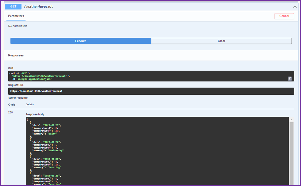Click the /weatherforecast endpoint path

(x=38, y=6)
